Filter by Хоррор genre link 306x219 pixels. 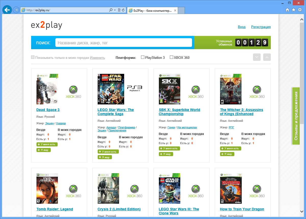tap(61, 123)
